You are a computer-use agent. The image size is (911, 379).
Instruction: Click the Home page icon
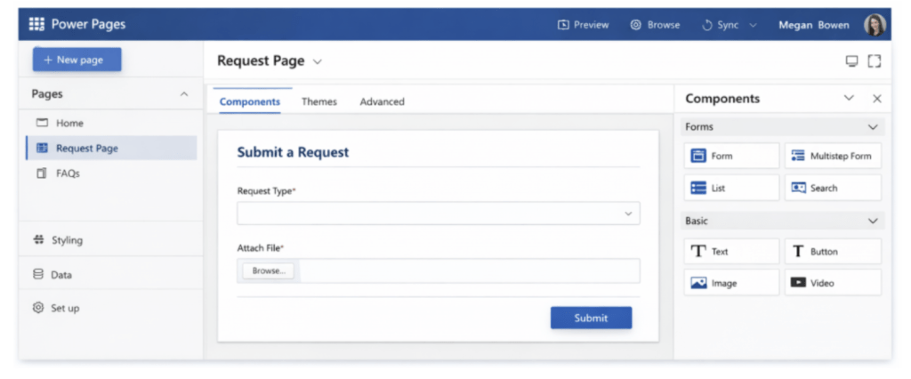click(42, 124)
